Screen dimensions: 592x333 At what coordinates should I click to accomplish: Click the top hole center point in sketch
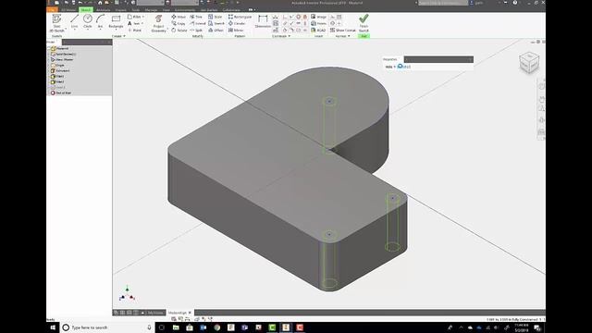click(329, 101)
